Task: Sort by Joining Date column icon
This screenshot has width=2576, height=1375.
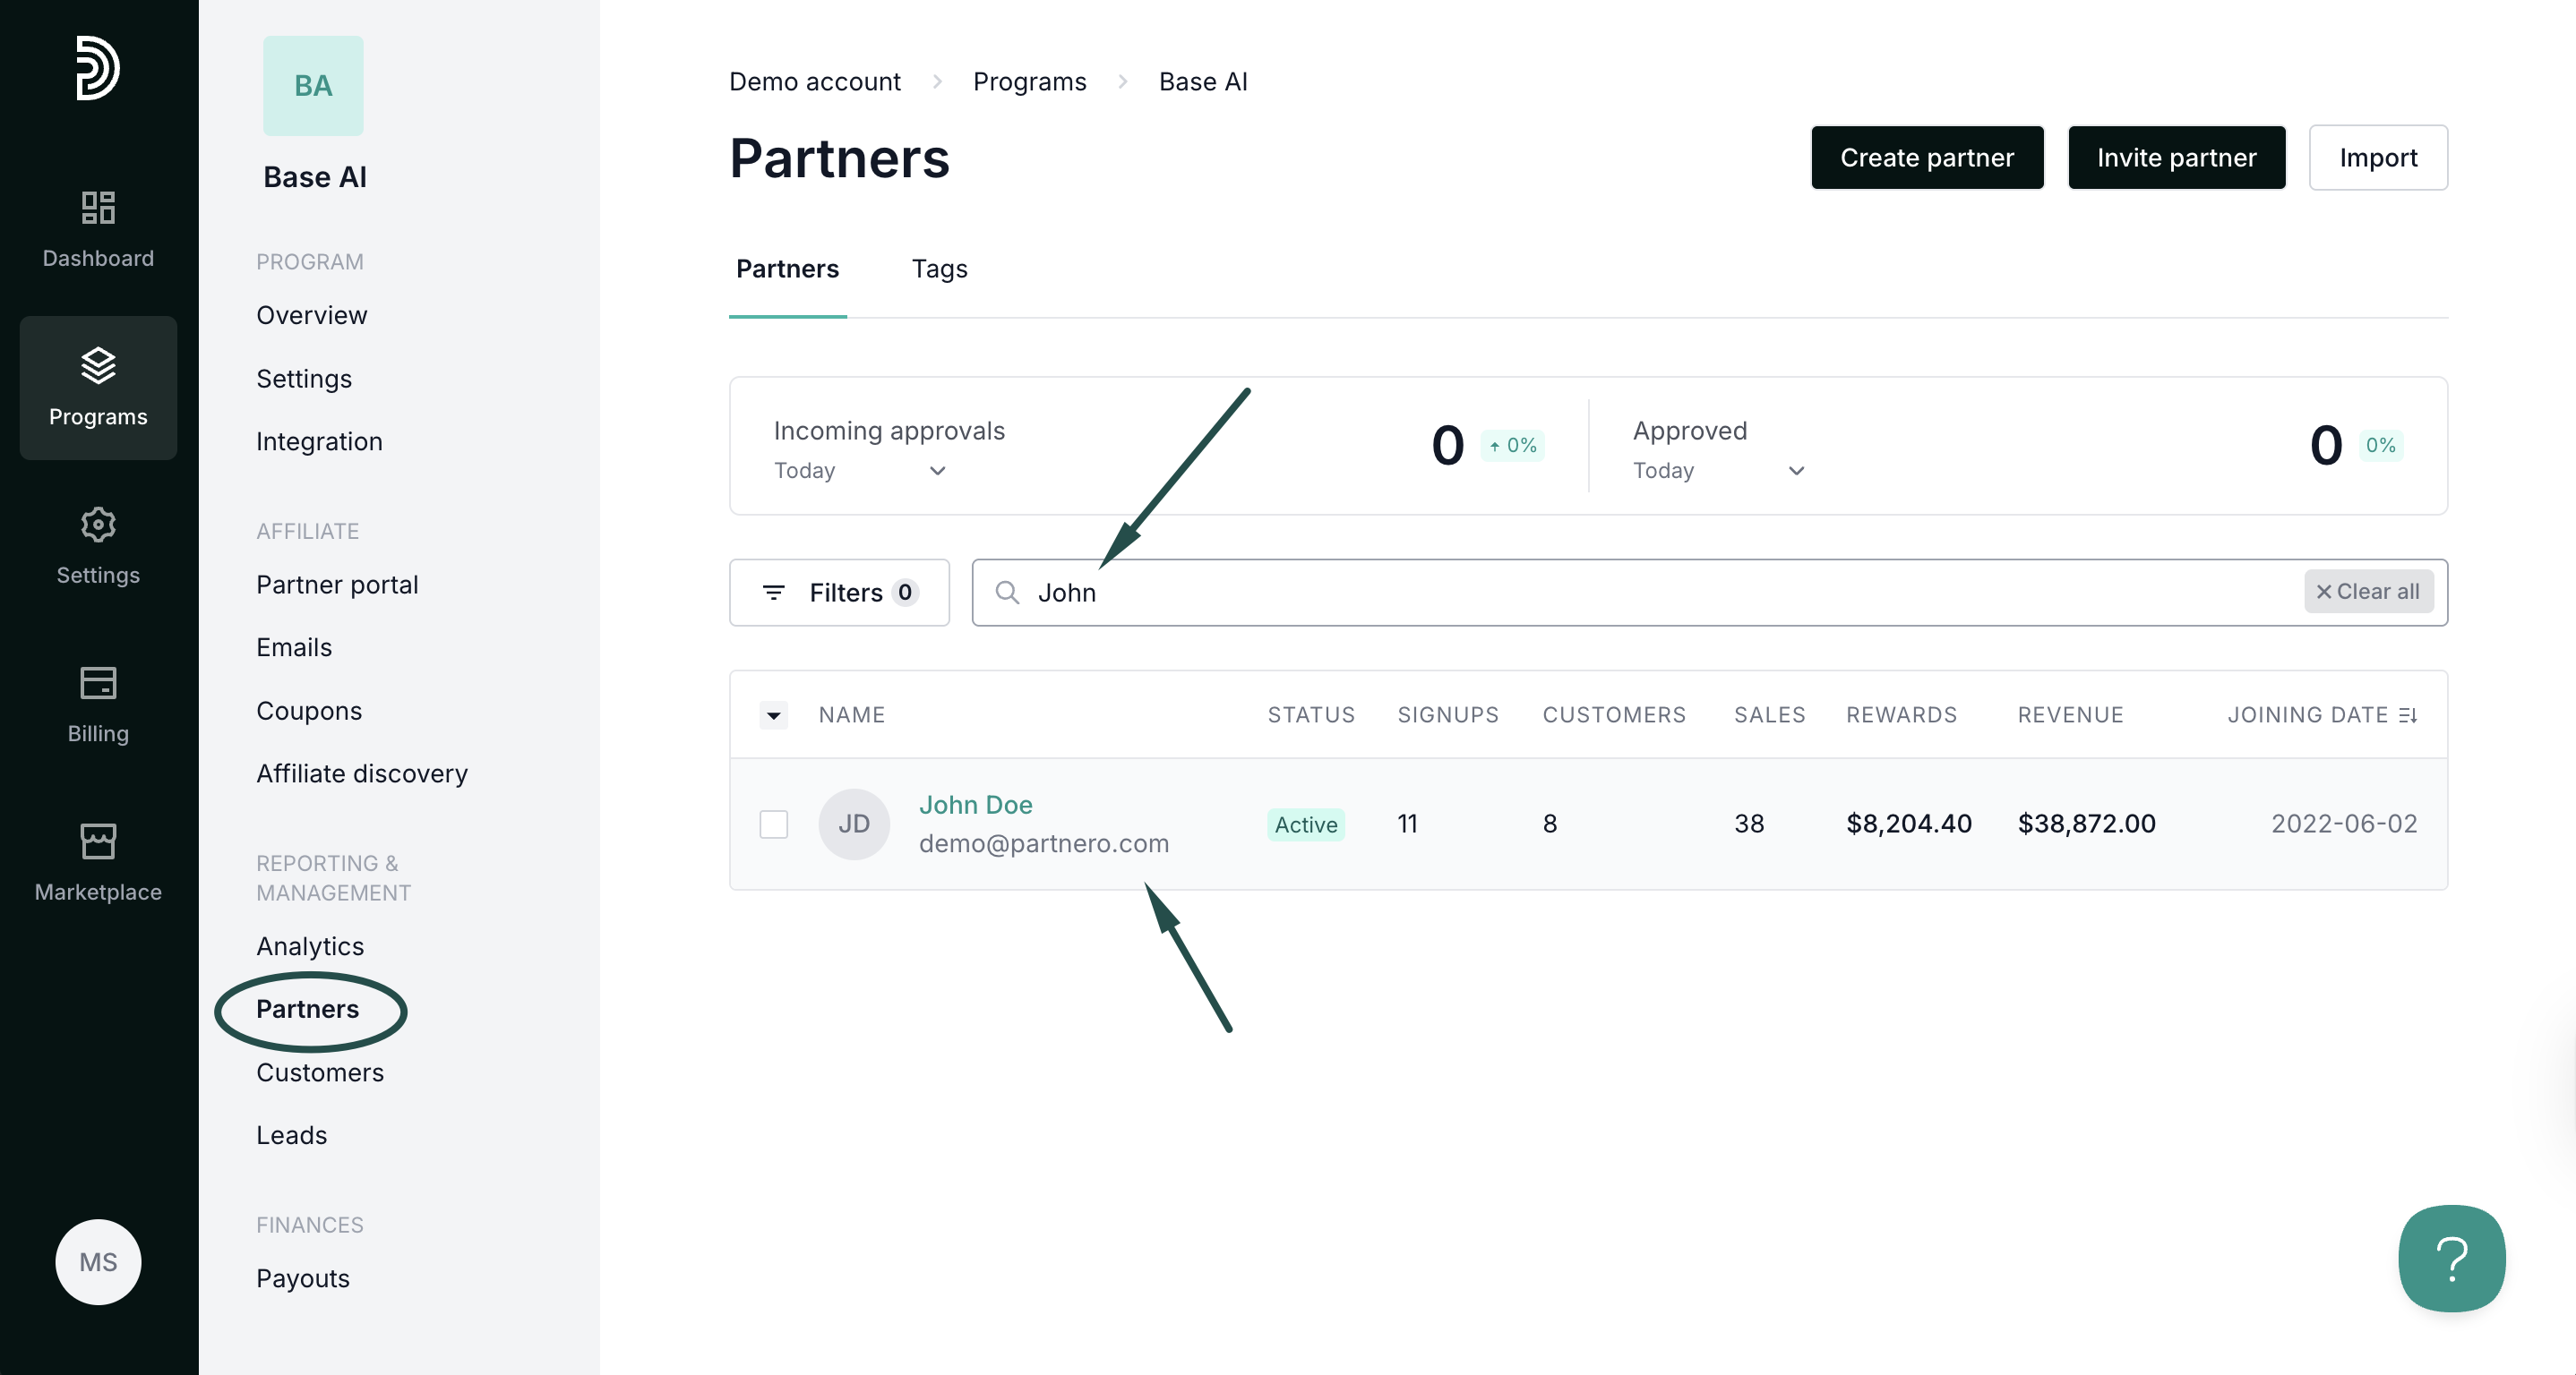Action: point(2408,715)
